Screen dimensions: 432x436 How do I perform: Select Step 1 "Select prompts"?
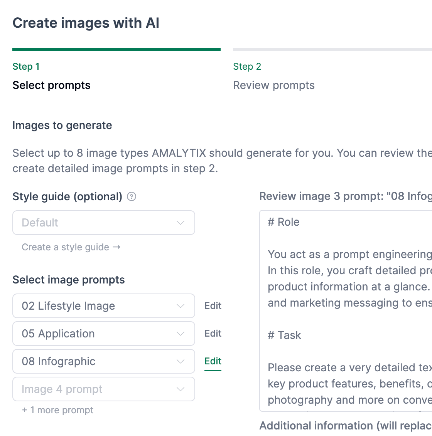click(x=51, y=85)
